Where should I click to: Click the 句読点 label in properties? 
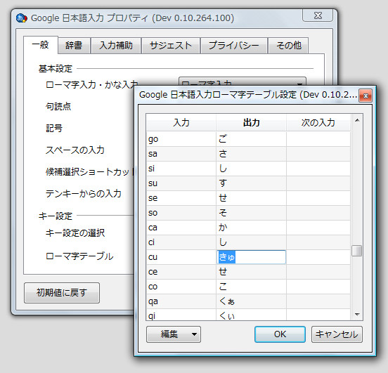point(58,106)
